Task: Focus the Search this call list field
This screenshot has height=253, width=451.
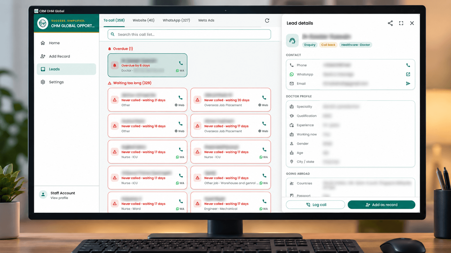Action: point(189,34)
